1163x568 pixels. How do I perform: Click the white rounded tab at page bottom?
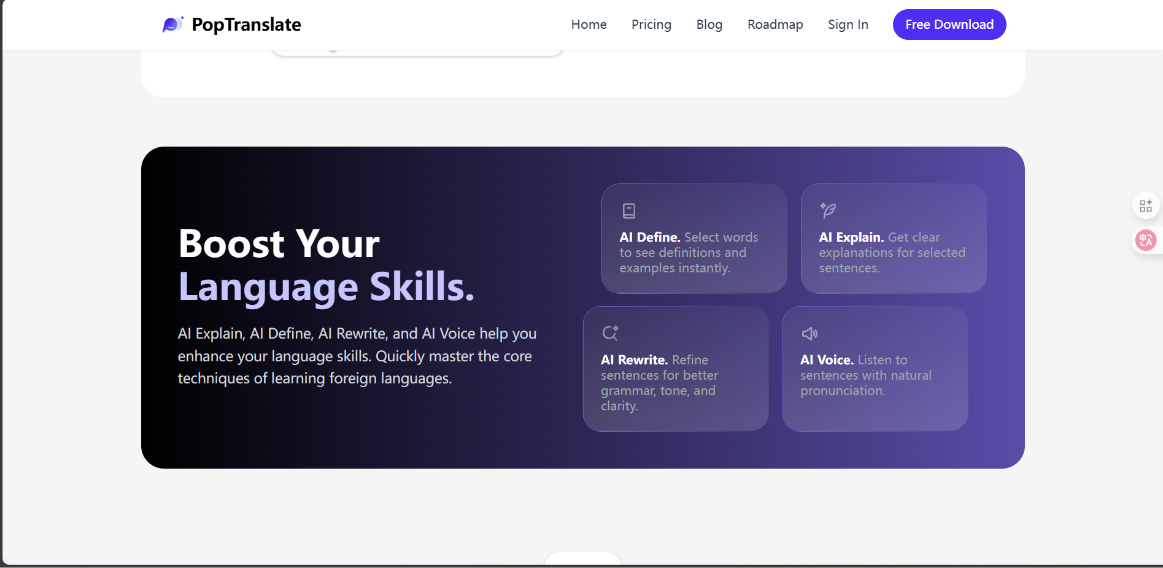coord(583,558)
